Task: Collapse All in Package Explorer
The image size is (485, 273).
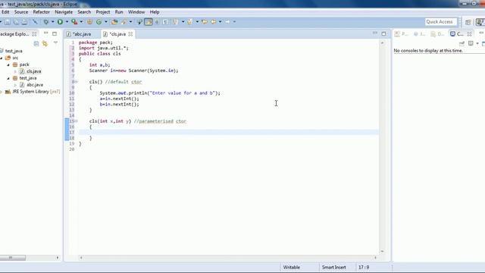Action: pos(36,44)
